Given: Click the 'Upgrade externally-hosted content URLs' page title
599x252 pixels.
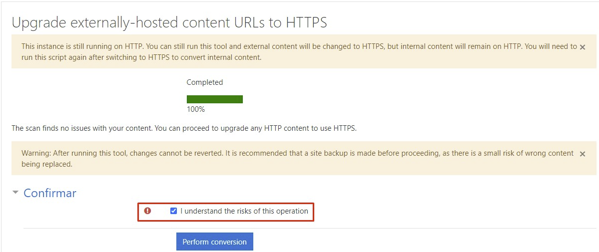Looking at the screenshot, I should click(169, 23).
